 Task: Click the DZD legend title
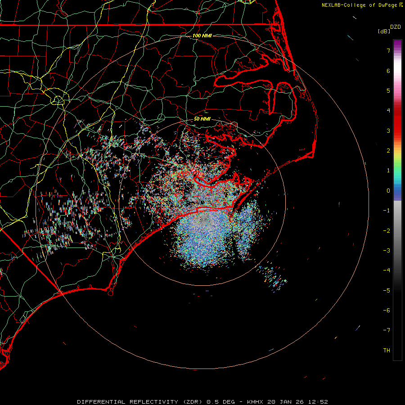click(396, 27)
